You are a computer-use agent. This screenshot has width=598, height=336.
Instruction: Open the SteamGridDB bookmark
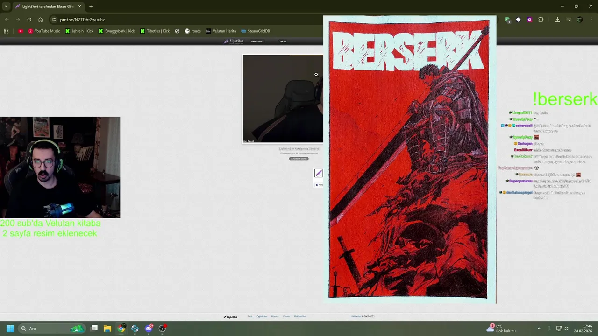pyautogui.click(x=256, y=31)
